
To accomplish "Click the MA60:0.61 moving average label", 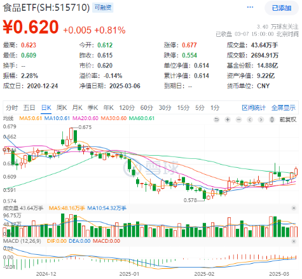I will click(x=142, y=118).
